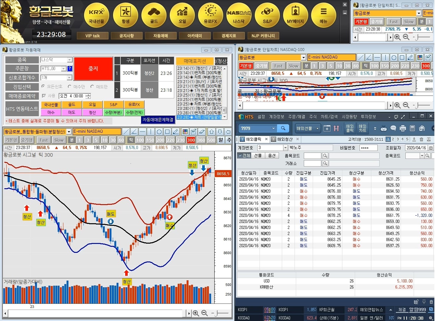Viewport: 435px width, 321px height.
Task: Expand the 주문창 HTS_00 dropdown
Action: tap(64, 68)
